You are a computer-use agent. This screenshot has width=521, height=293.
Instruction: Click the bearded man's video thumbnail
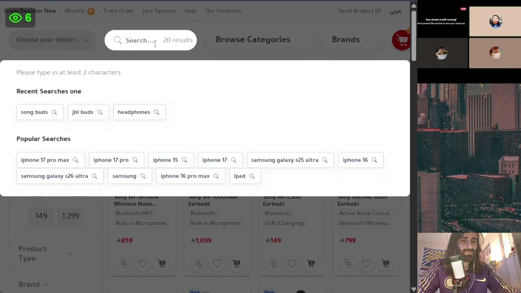point(495,21)
